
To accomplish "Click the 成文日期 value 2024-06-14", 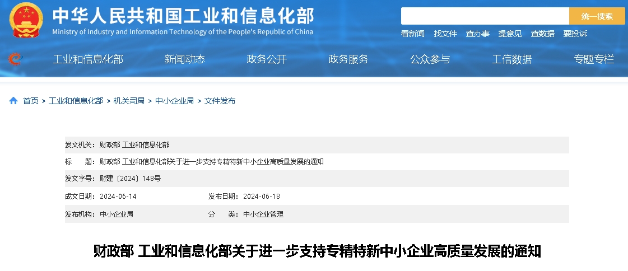I will point(118,197).
